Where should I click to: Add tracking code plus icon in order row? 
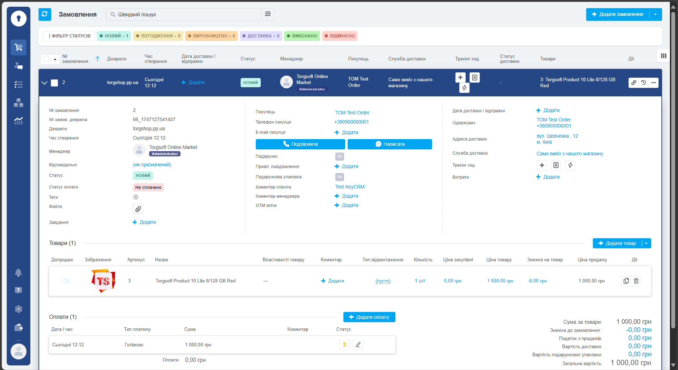click(460, 77)
